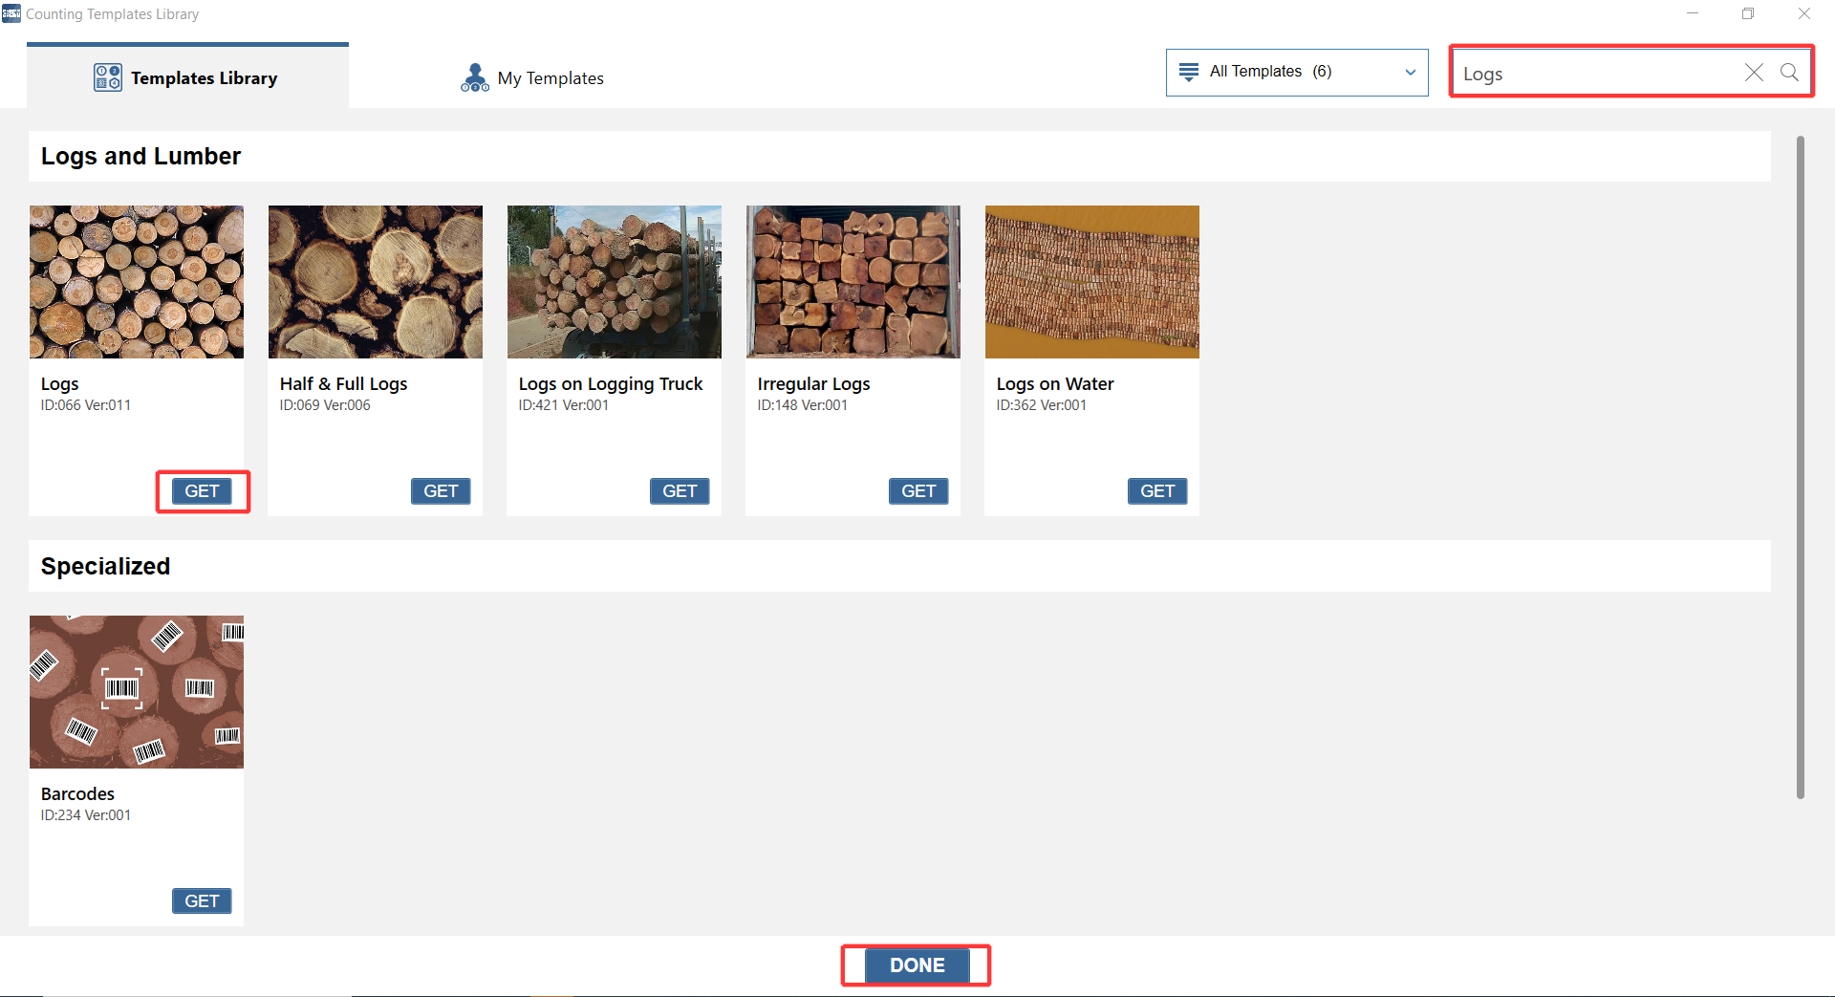Click the My Templates people icon
This screenshot has width=1835, height=997.
474,77
